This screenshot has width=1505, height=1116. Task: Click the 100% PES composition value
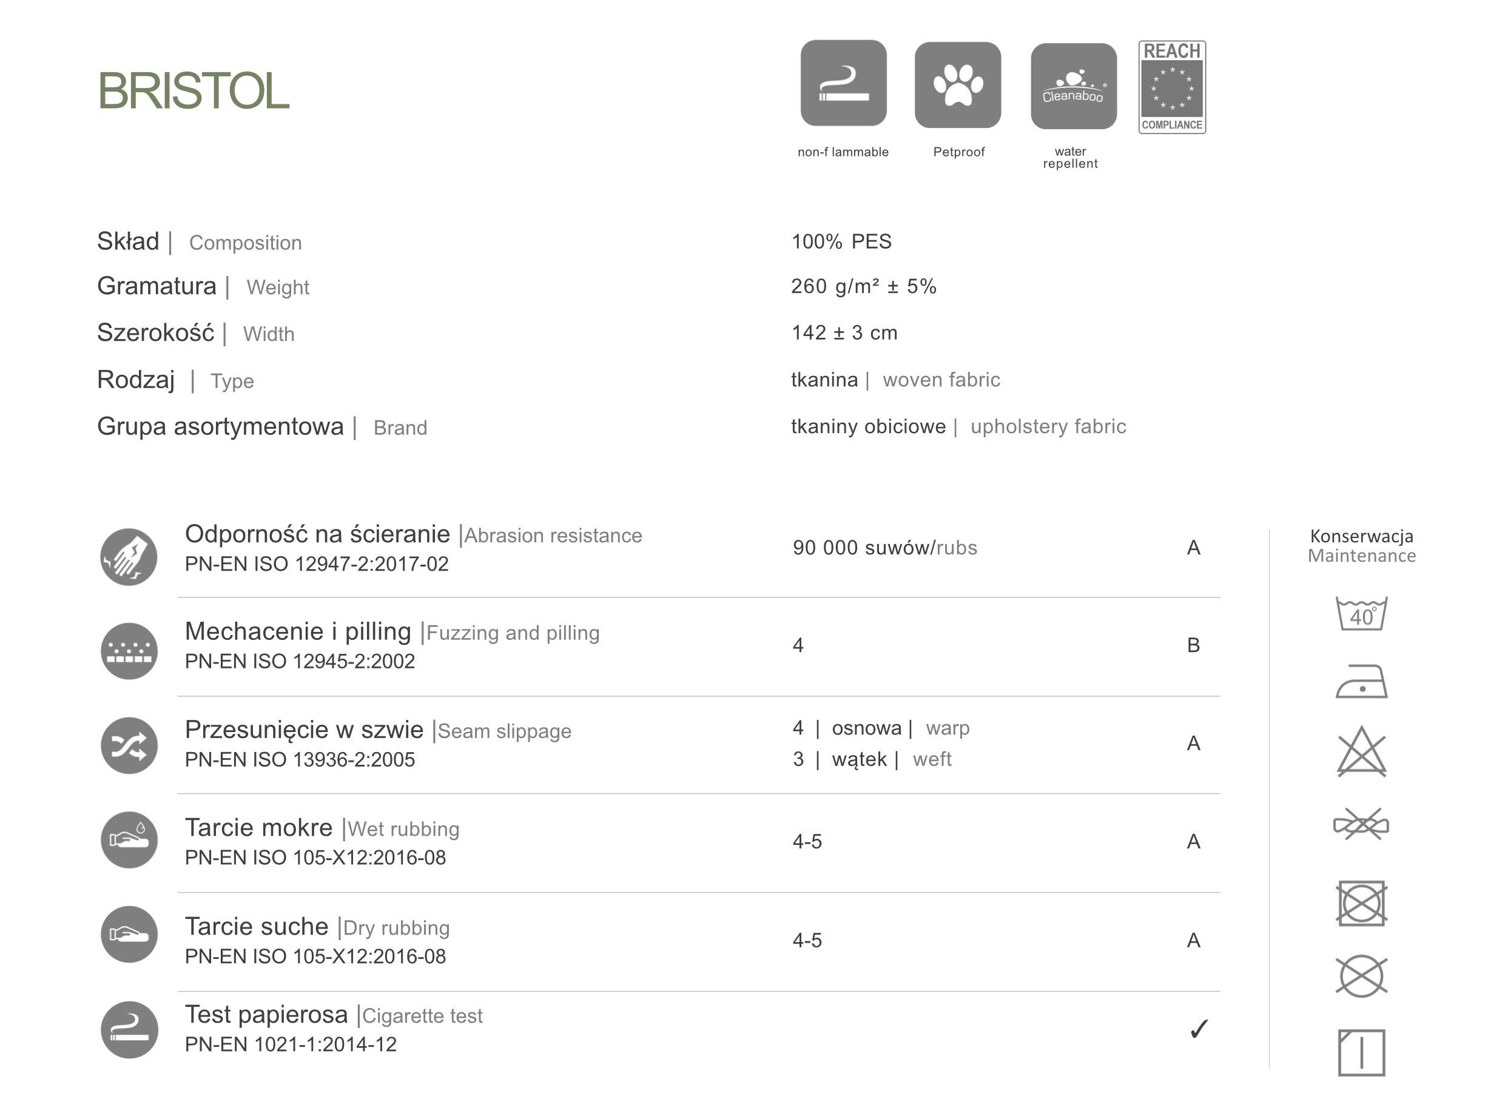(x=841, y=242)
